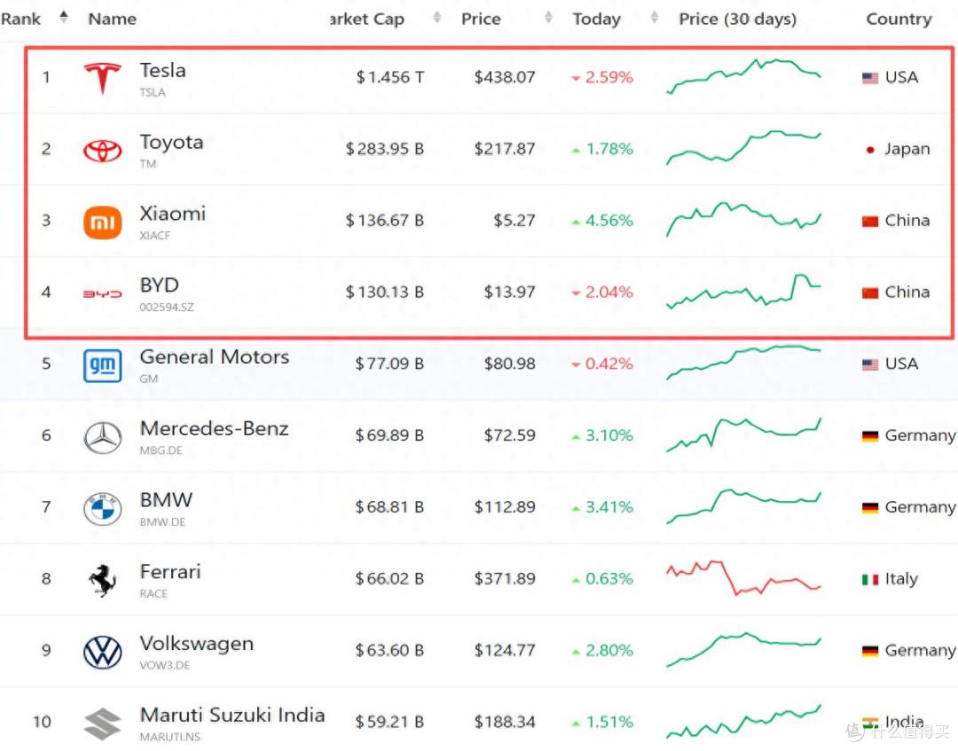This screenshot has width=958, height=751.
Task: Click the General Motors logo
Action: point(102,365)
